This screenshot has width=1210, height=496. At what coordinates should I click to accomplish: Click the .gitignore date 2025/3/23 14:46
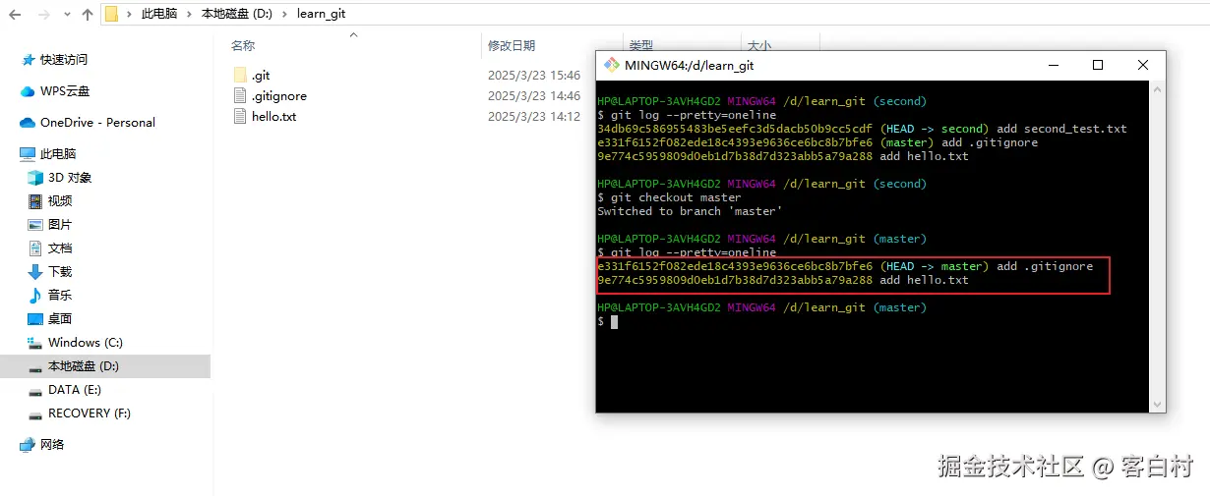pos(534,95)
